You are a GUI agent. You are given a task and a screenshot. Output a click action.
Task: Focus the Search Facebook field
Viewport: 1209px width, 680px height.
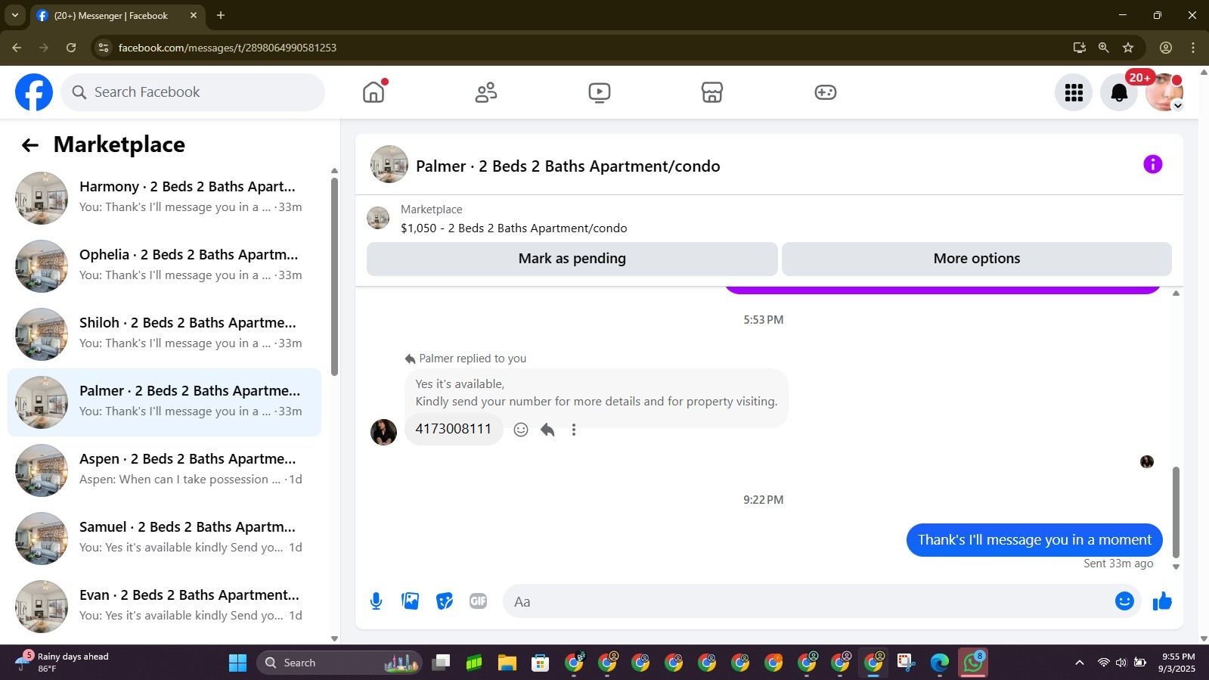tap(193, 92)
